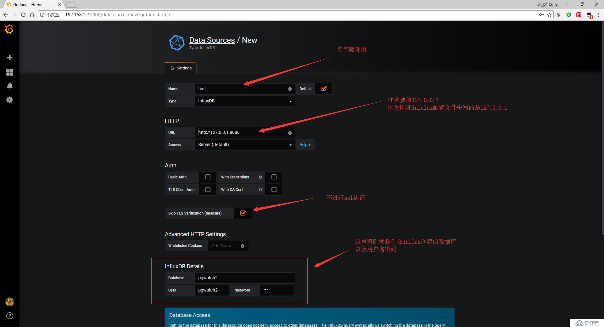Bookmark this page with star icon
604x327 pixels.
pyautogui.click(x=549, y=15)
